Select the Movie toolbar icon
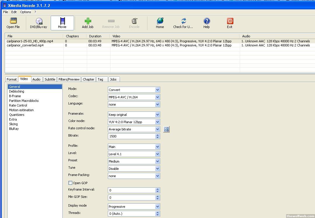Image resolution: width=315 pixels, height=218 pixels. pos(62,21)
